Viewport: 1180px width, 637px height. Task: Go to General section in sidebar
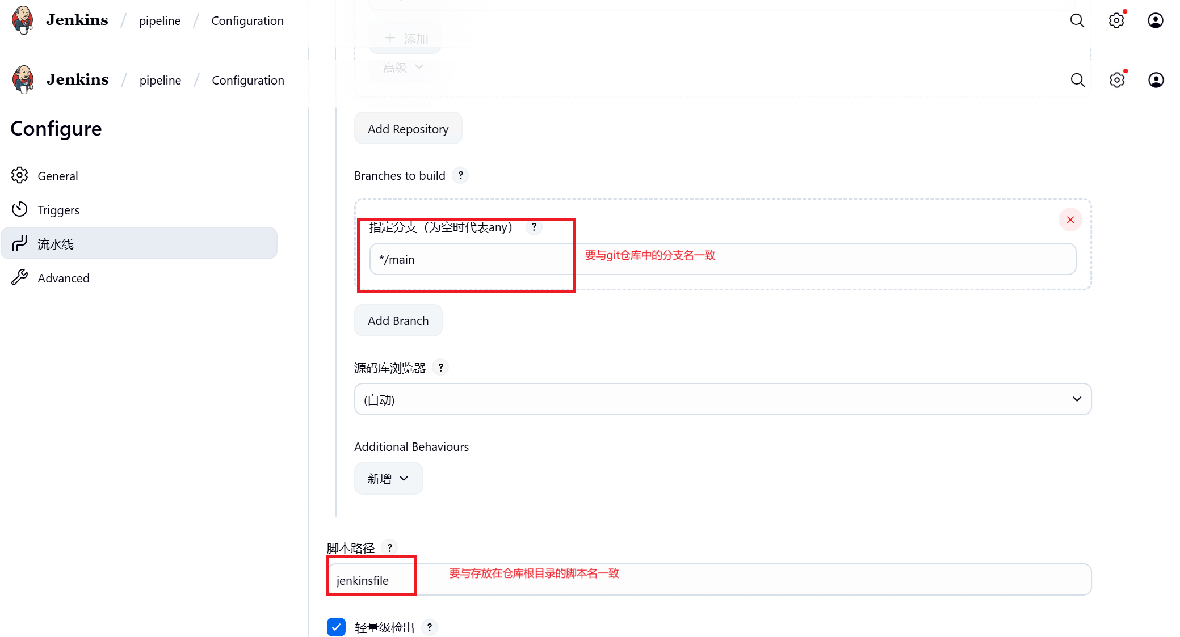(57, 176)
